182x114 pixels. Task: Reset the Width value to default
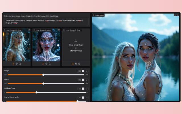[x=87, y=80]
